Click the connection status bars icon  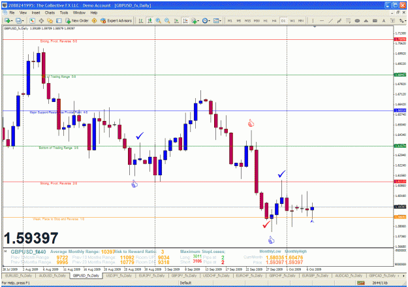pos(360,283)
